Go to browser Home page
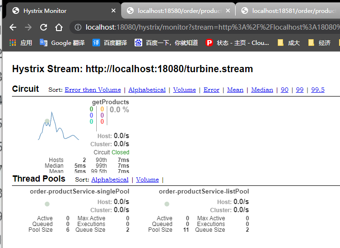Screen dimensions: 340x248 (x=59, y=27)
